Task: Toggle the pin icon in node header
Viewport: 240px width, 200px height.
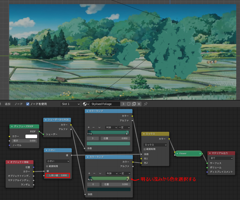Action: click(x=146, y=104)
